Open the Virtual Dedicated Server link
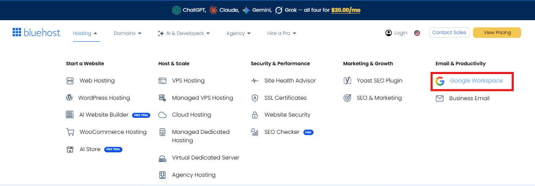The image size is (535, 186). (x=205, y=158)
